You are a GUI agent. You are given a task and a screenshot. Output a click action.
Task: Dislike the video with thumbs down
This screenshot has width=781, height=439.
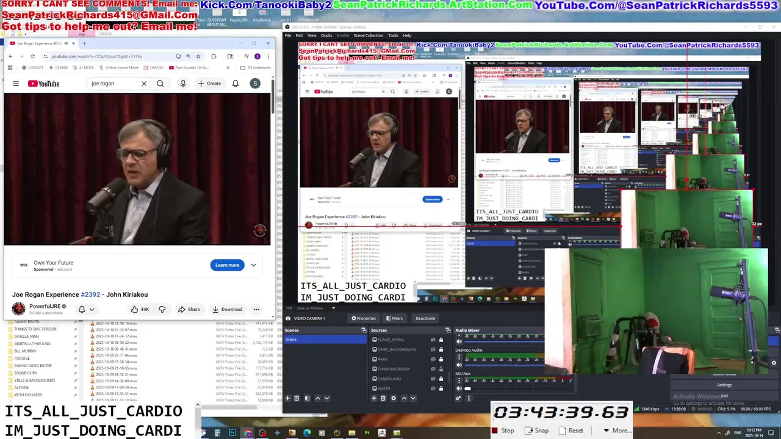click(x=162, y=309)
